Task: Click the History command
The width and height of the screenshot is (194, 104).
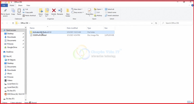Action: (98, 16)
